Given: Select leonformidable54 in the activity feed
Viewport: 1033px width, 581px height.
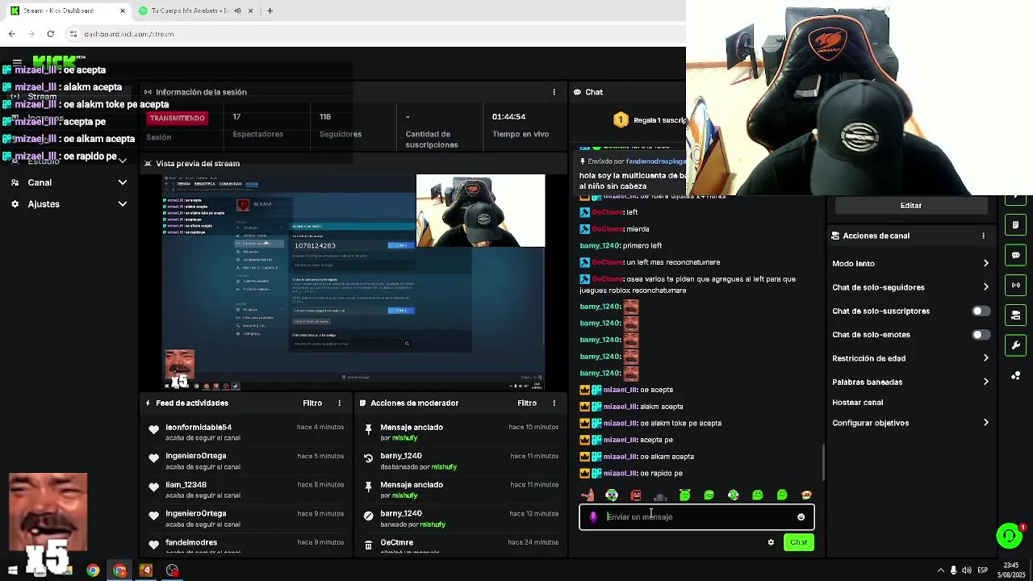Looking at the screenshot, I should click(199, 427).
